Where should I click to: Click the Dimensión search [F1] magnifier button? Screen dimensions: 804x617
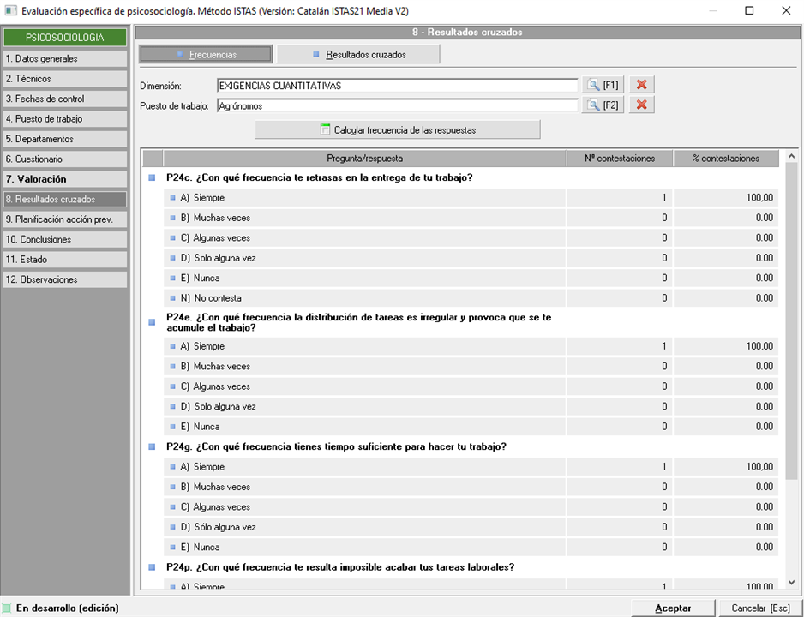tap(603, 85)
